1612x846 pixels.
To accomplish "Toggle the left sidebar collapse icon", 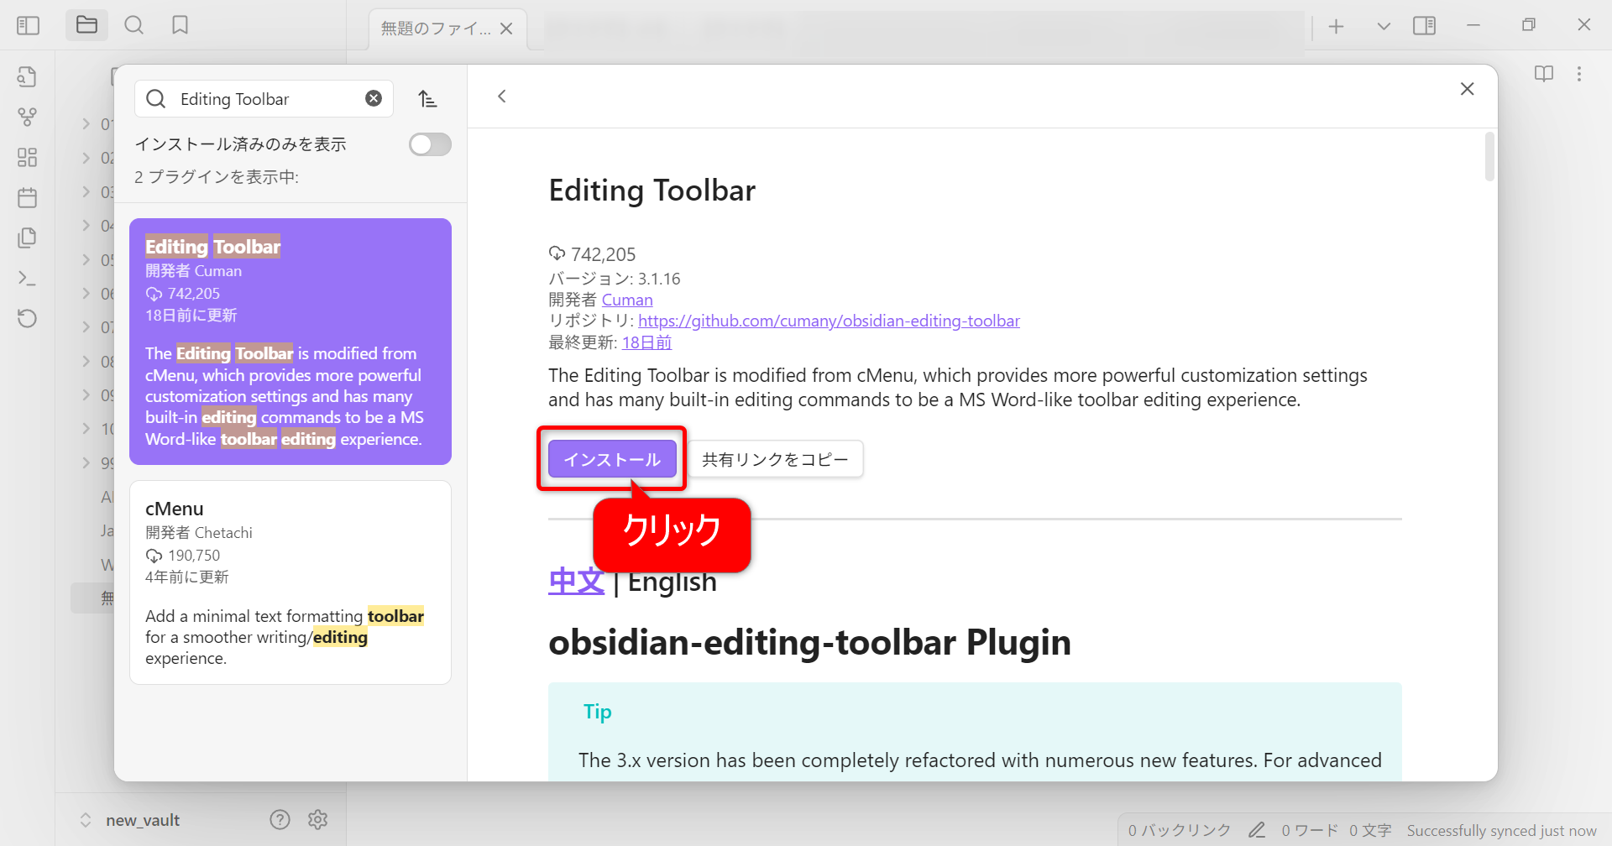I will (28, 25).
